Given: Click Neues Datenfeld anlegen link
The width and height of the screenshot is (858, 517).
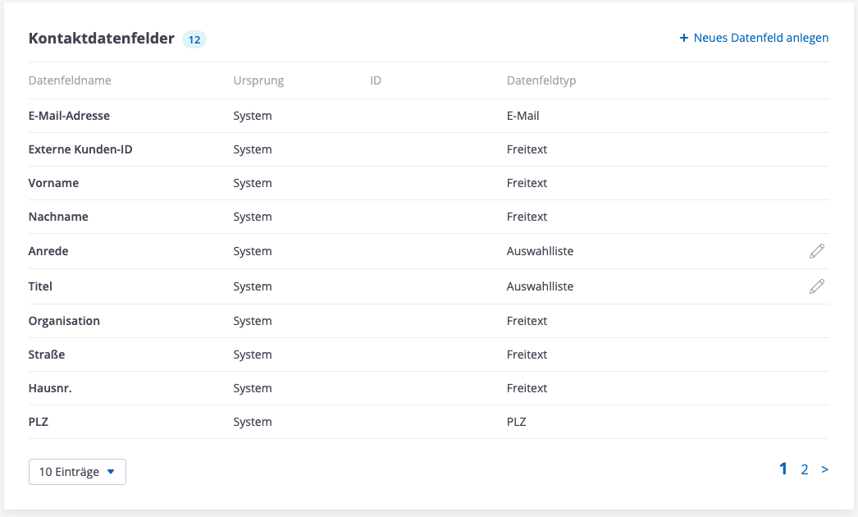Looking at the screenshot, I should (760, 38).
